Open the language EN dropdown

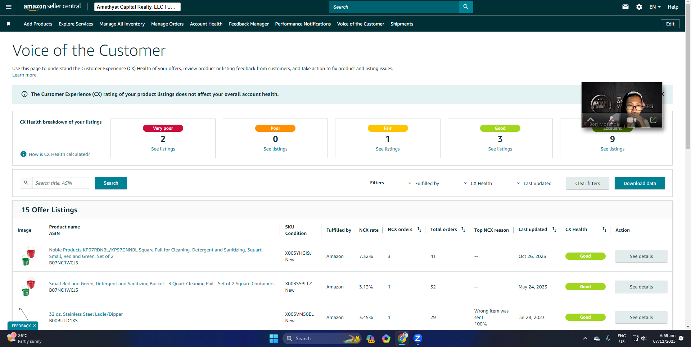(655, 7)
